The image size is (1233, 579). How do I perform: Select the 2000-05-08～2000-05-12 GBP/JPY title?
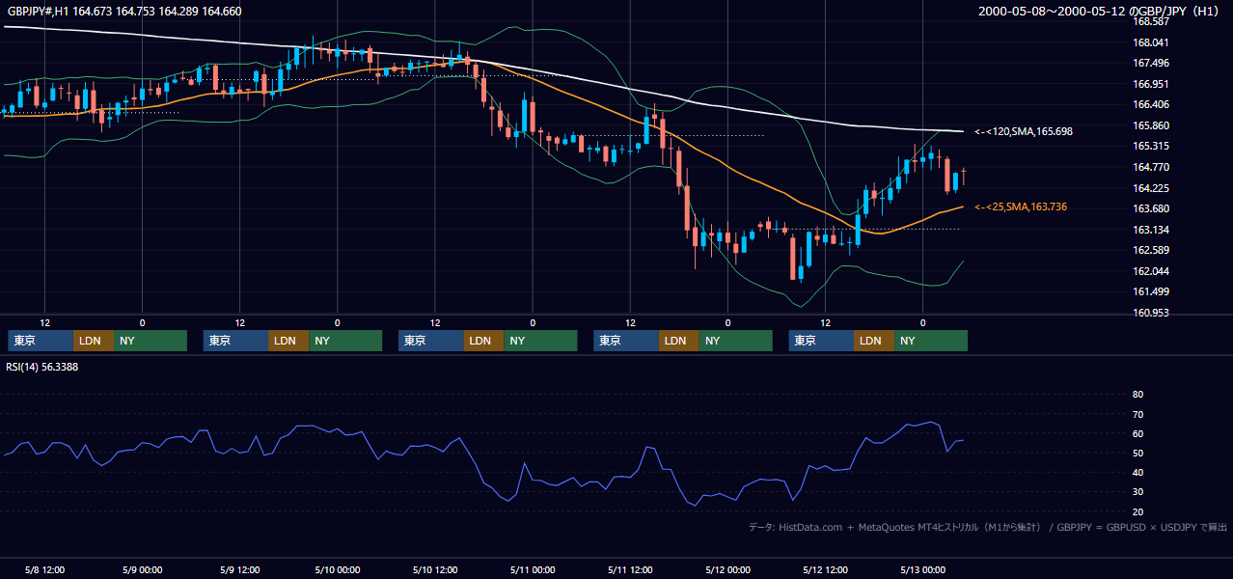[x=1099, y=11]
